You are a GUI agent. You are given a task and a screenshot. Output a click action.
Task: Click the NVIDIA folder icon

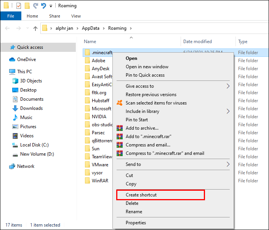[x=87, y=116]
